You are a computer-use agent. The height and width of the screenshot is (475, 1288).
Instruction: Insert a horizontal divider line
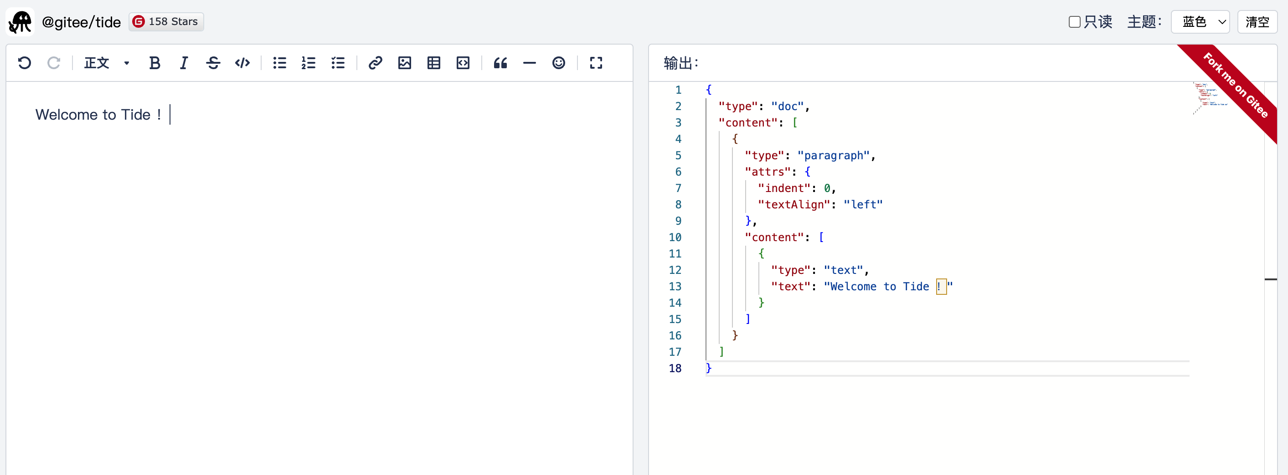point(530,63)
